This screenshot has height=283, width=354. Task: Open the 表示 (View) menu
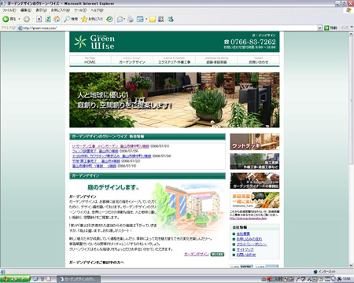point(41,10)
